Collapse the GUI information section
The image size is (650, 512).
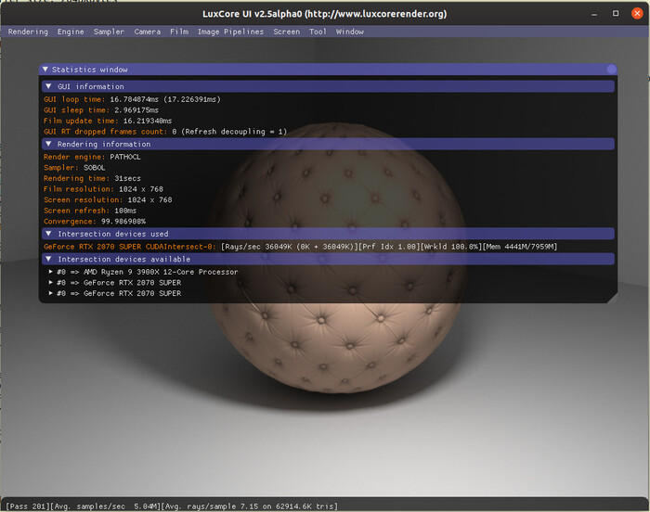[50, 86]
